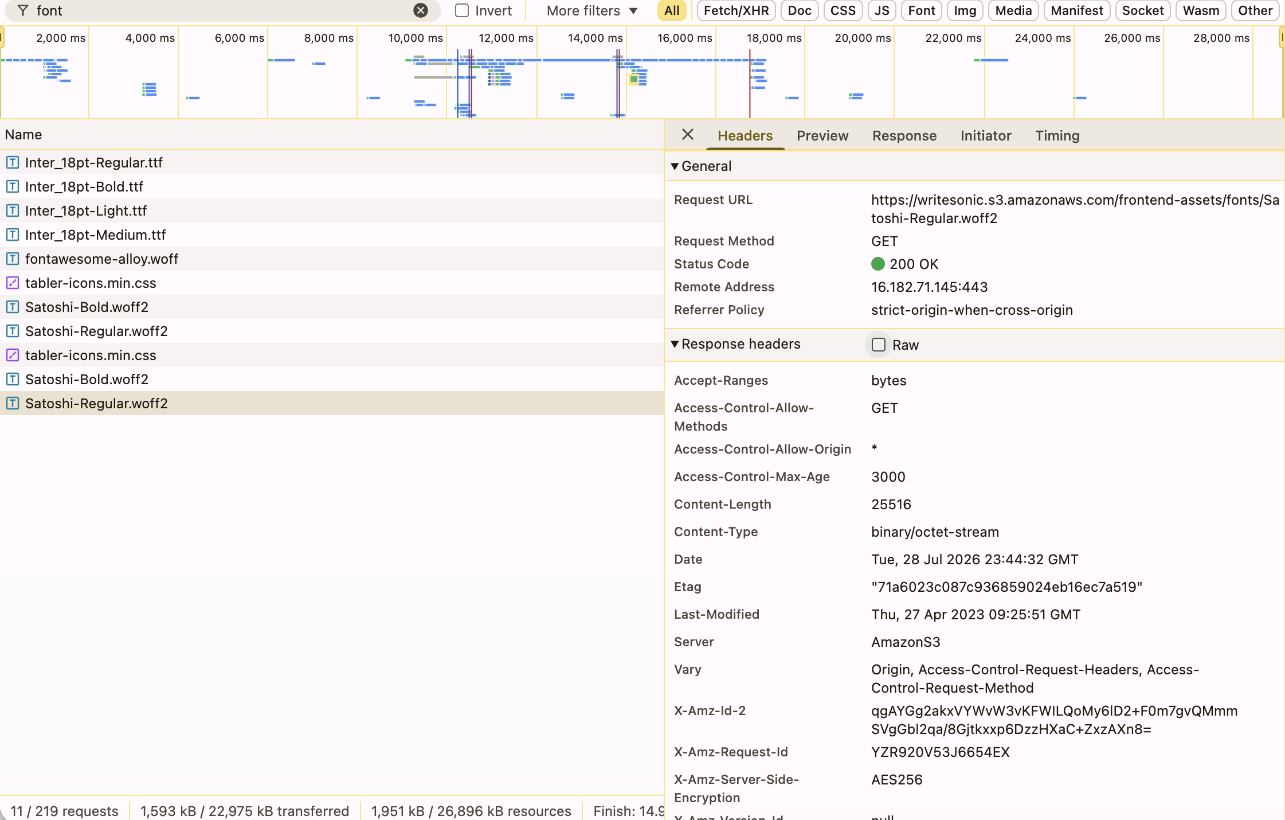Click font icon of selected Satoshi-Regular.woff2

pyautogui.click(x=13, y=403)
